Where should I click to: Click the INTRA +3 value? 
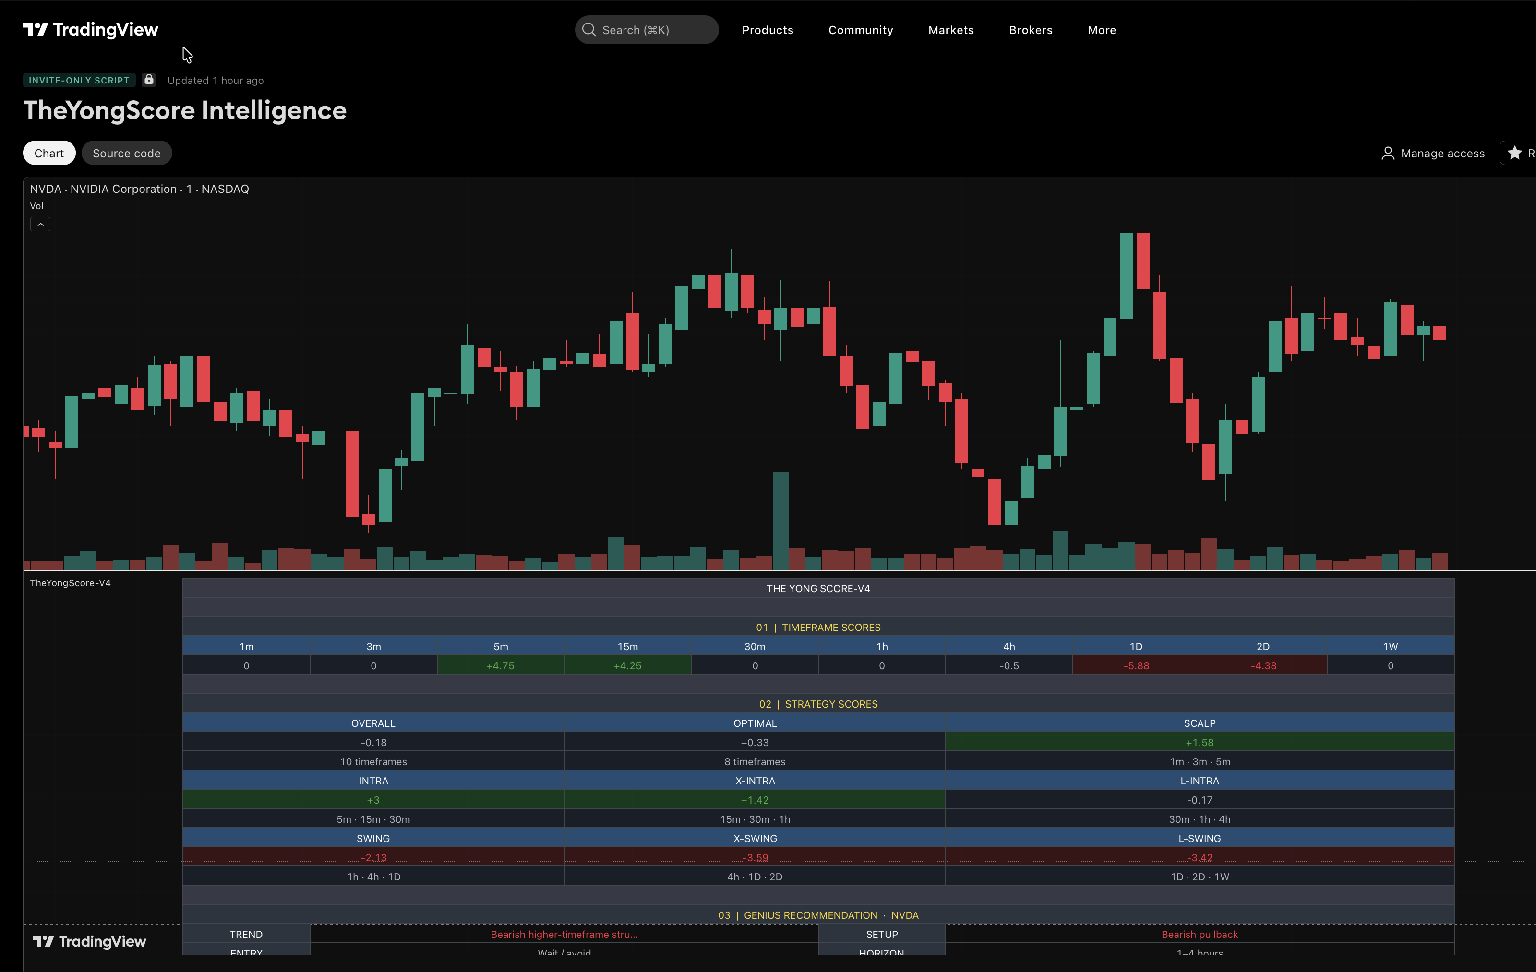pyautogui.click(x=373, y=800)
